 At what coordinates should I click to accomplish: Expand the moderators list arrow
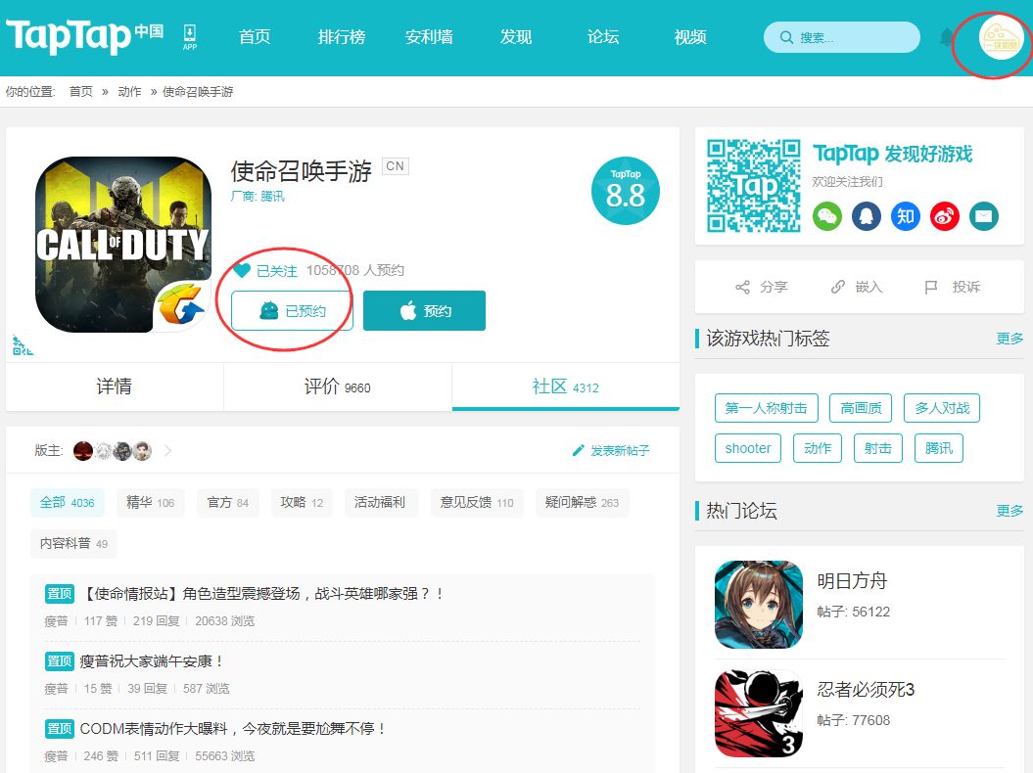[167, 451]
